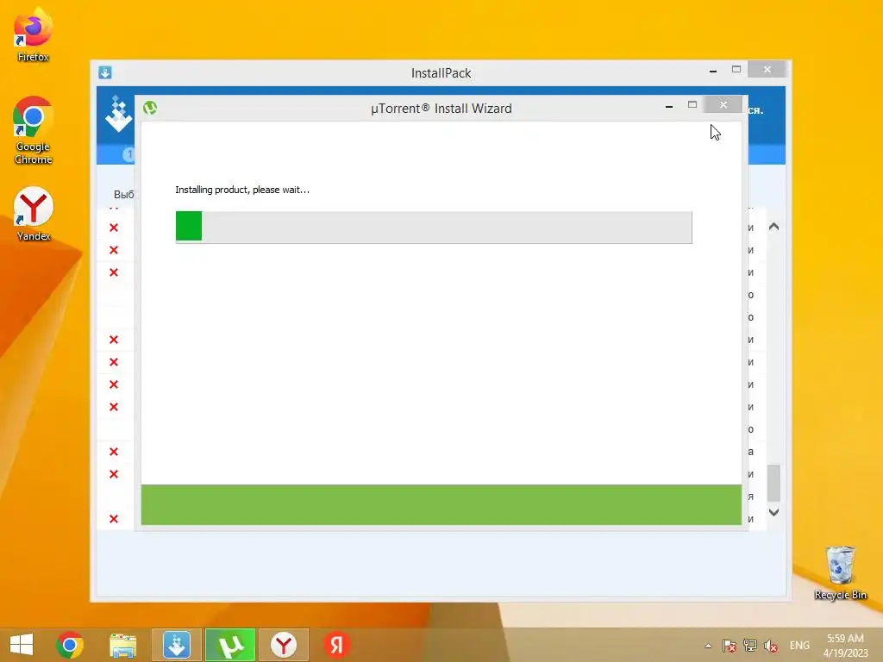The image size is (883, 662).
Task: Click the InstallPack arrow logo in the blue header
Action: tap(118, 115)
